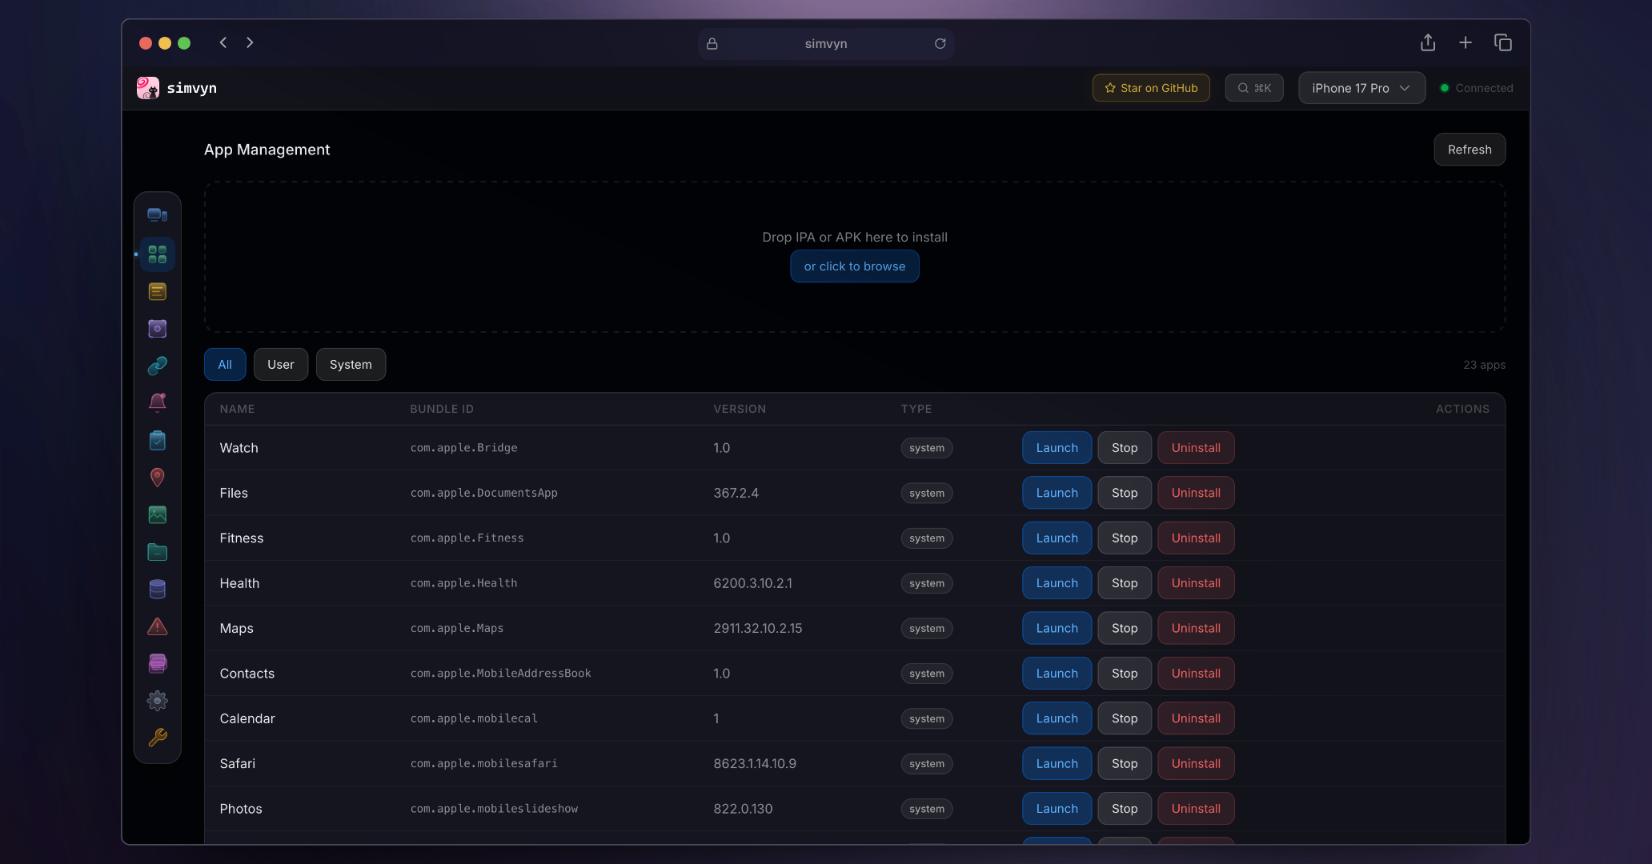Select the All apps filter
This screenshot has width=1652, height=864.
pos(225,365)
